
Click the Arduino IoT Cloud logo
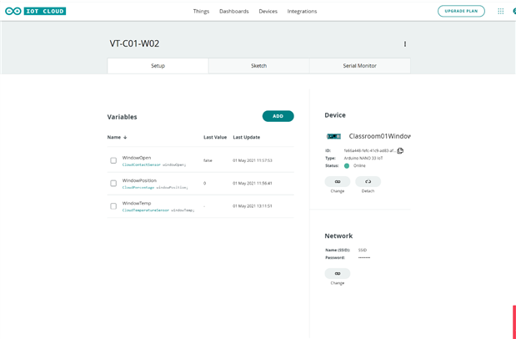tap(35, 11)
